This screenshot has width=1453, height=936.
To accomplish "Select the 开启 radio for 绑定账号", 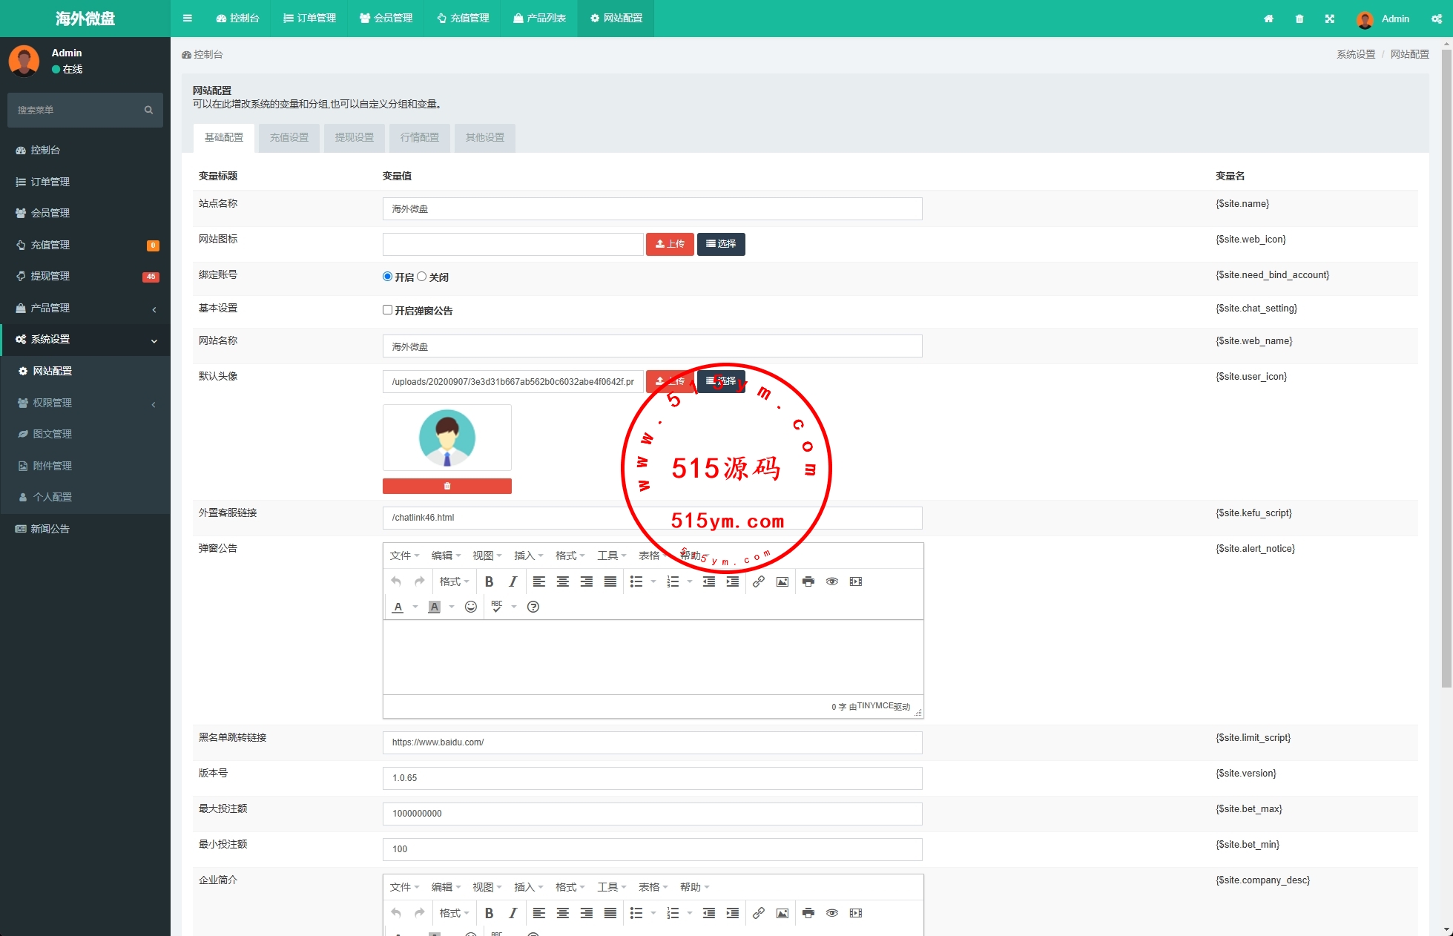I will click(x=387, y=277).
